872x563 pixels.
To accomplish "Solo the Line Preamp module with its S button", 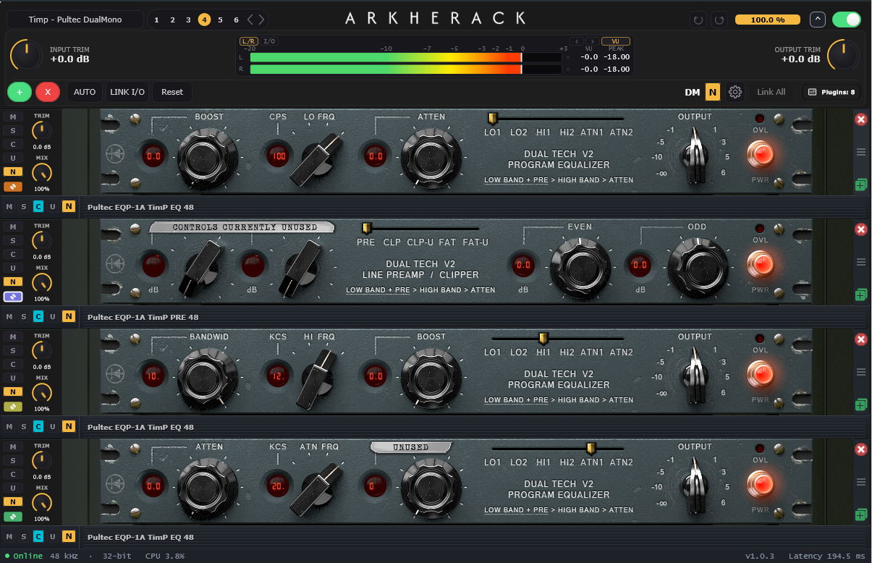I will point(12,240).
